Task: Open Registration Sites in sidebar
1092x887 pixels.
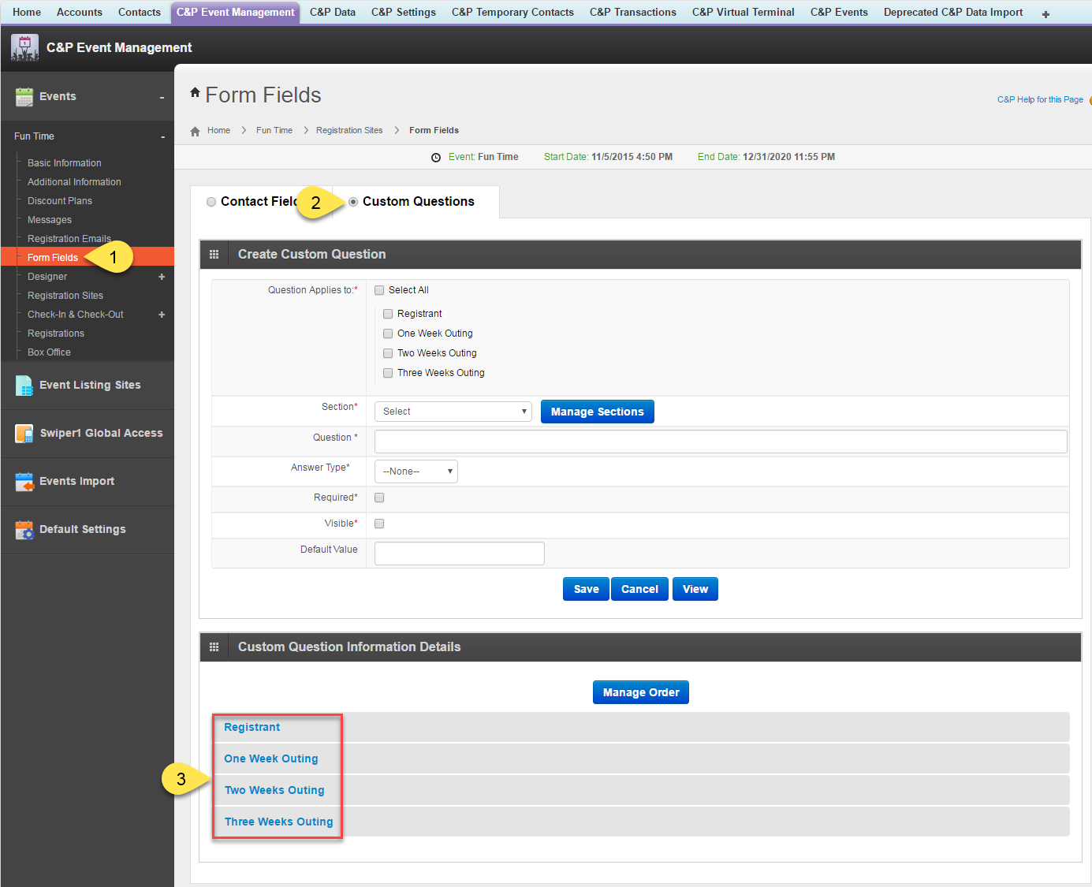Action: tap(65, 296)
